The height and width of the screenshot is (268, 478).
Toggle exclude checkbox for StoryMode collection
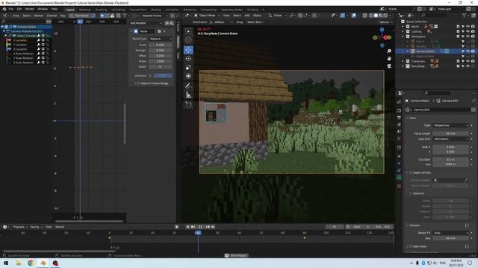click(458, 66)
